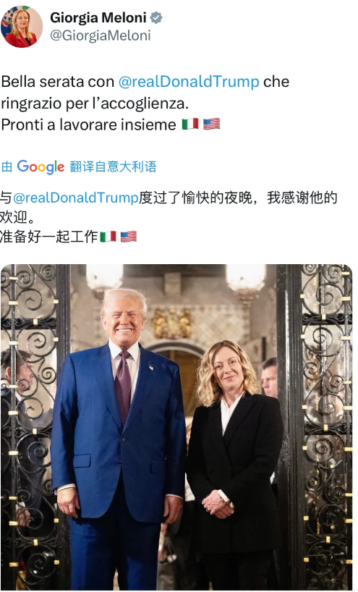Click the '翻译自意大利语' translation link
The height and width of the screenshot is (592, 358).
pyautogui.click(x=113, y=166)
